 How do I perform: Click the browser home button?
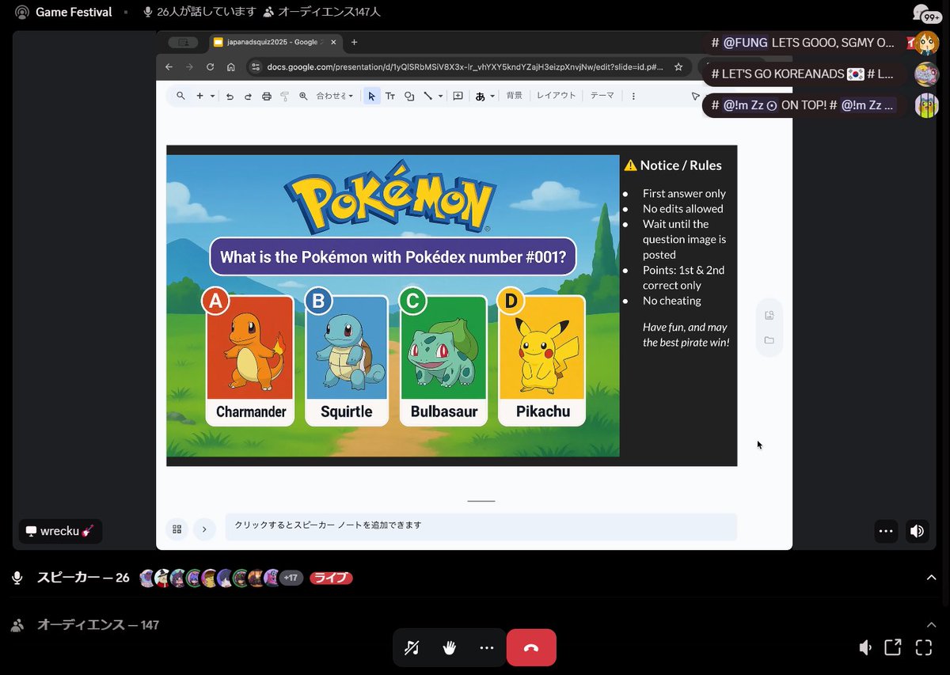point(230,67)
